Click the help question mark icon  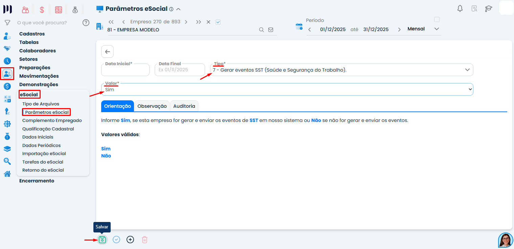coord(86,23)
